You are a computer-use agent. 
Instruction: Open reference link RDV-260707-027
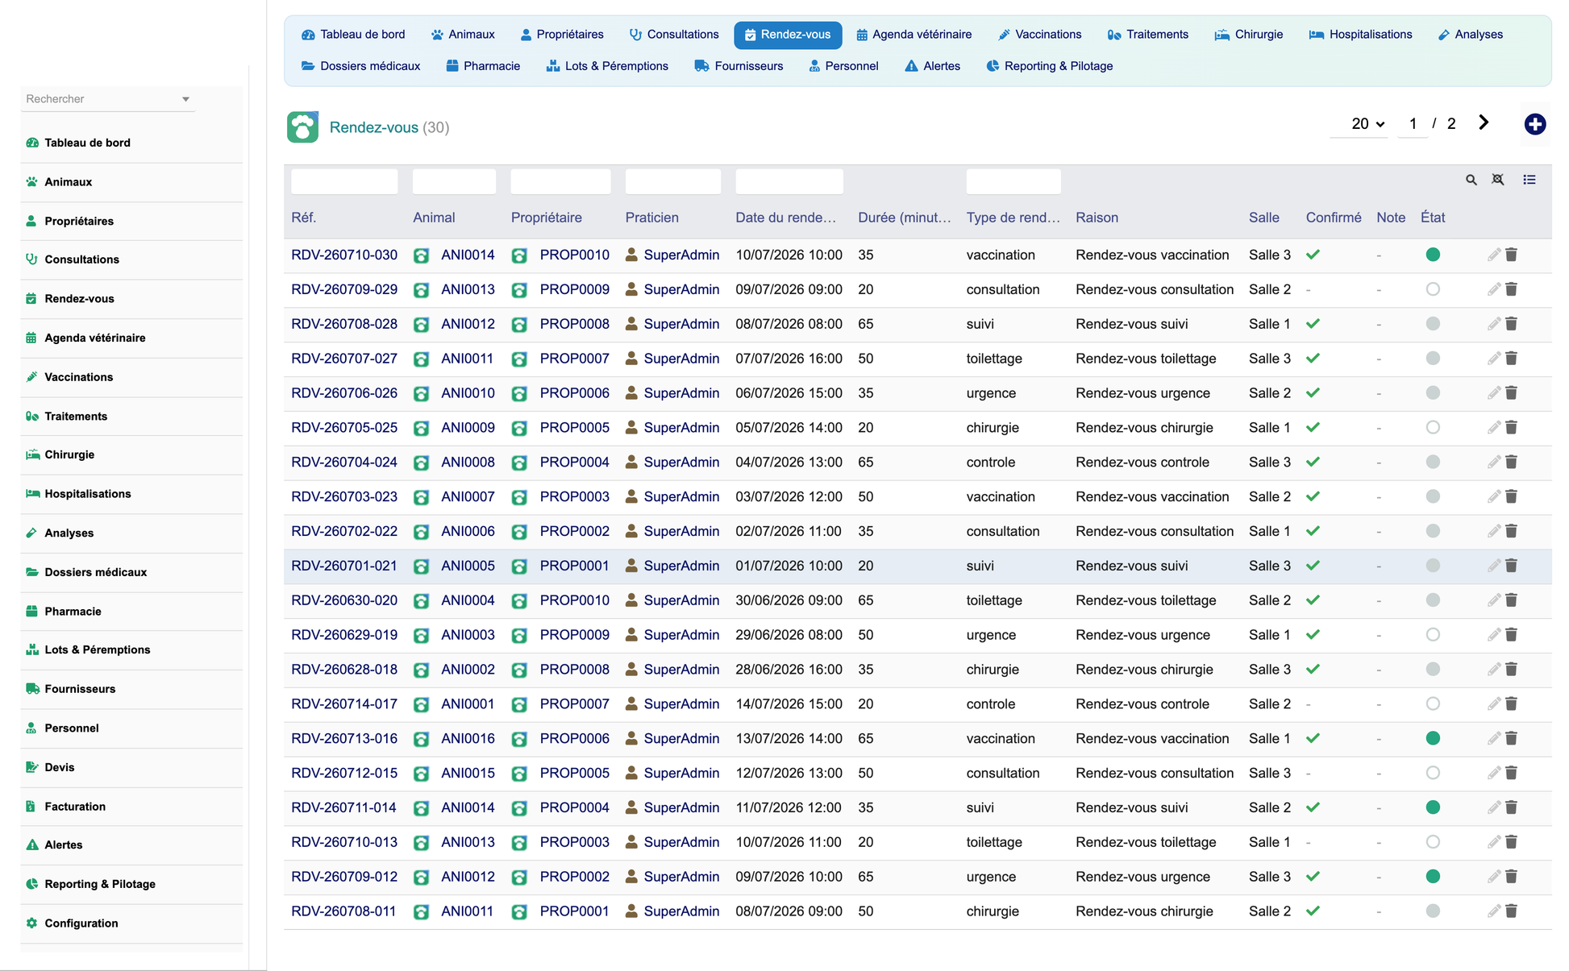pyautogui.click(x=344, y=359)
